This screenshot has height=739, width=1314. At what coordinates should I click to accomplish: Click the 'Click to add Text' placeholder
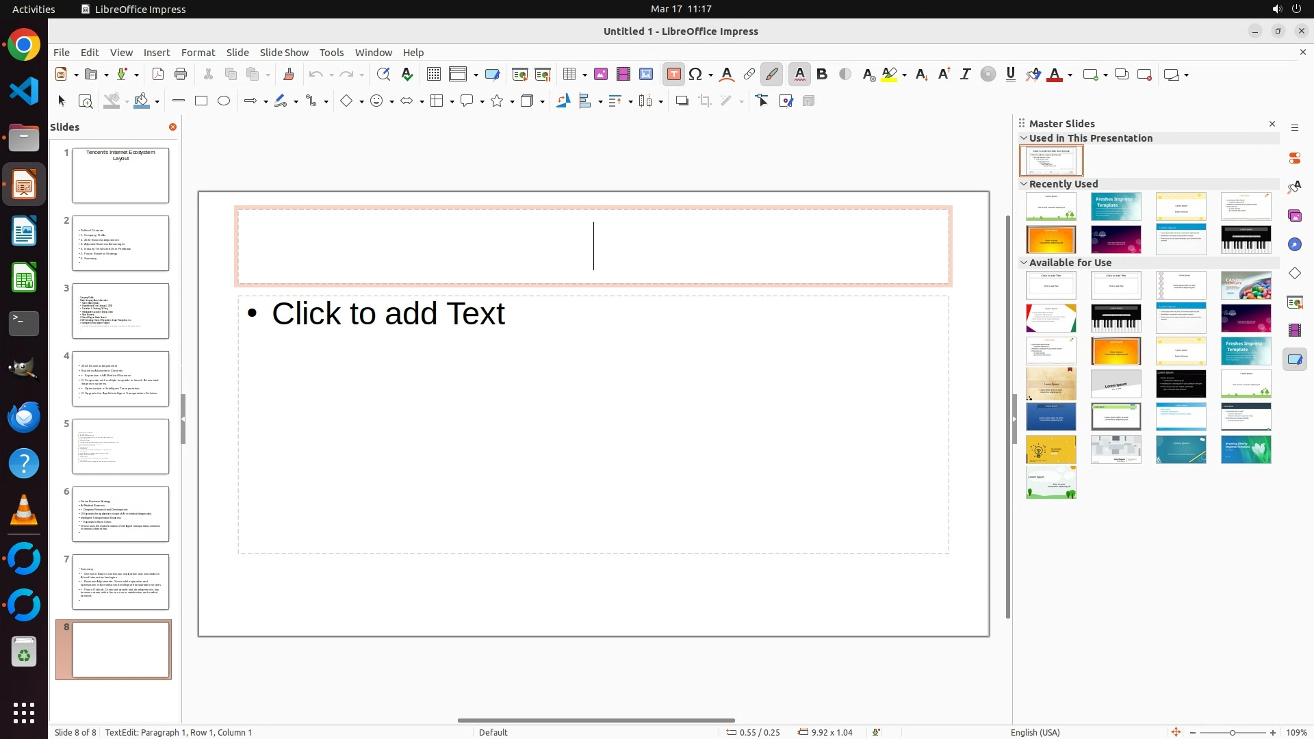(593, 424)
